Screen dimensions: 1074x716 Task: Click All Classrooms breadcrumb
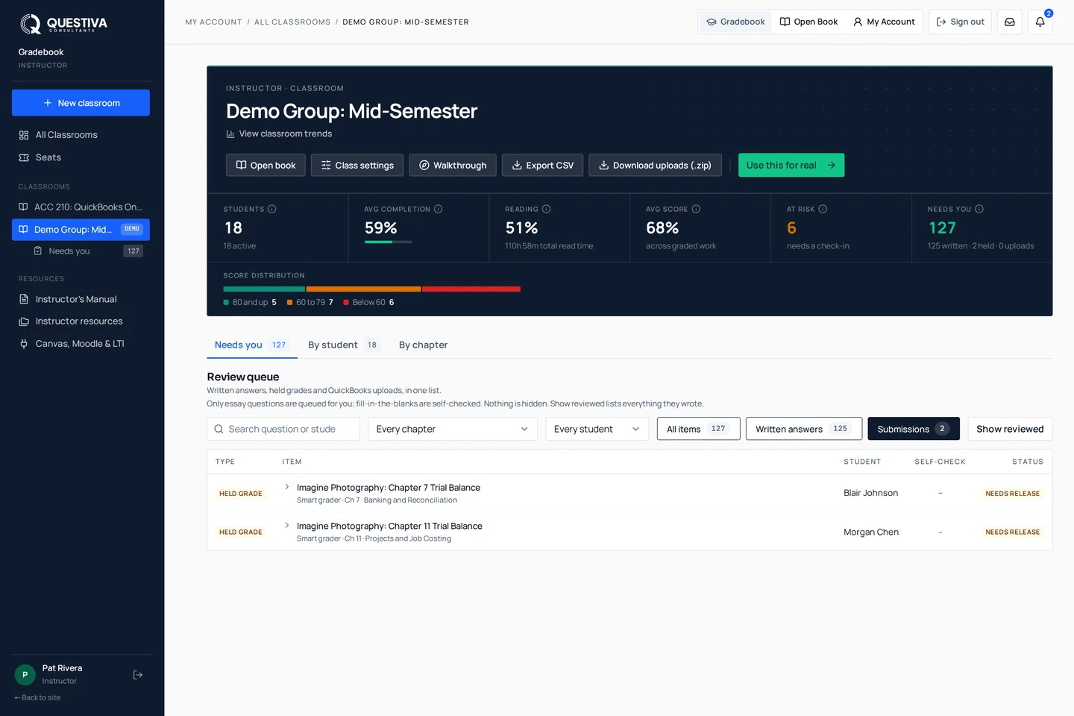(292, 22)
